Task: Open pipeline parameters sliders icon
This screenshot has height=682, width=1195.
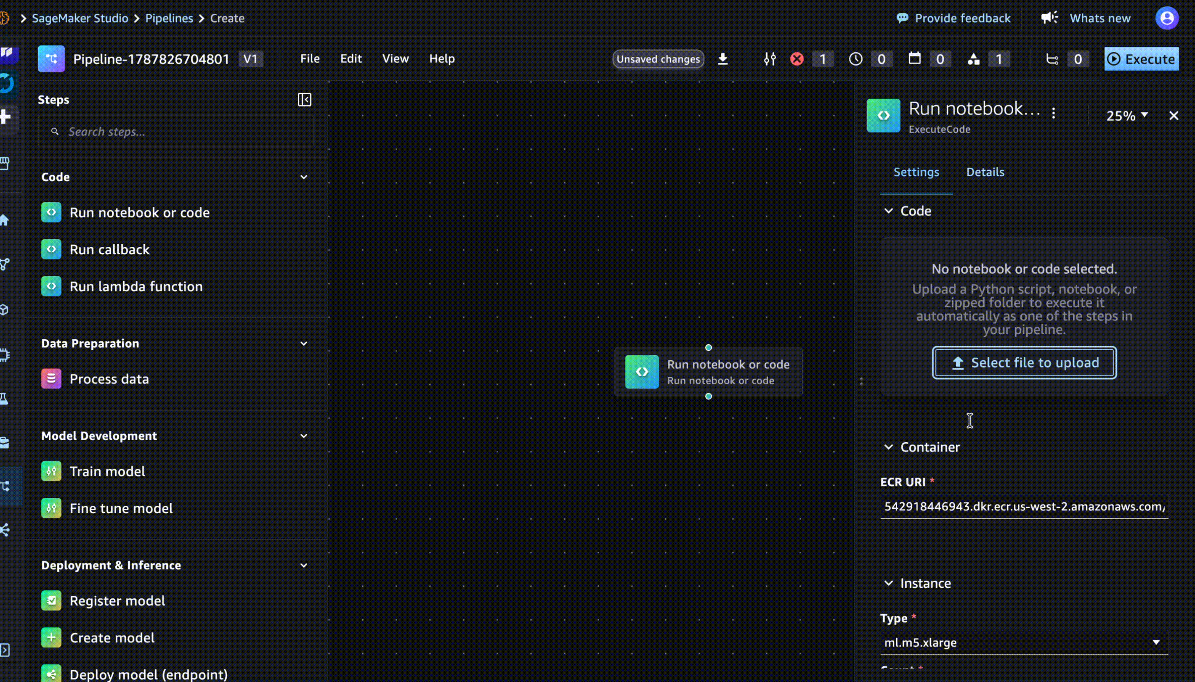Action: click(x=770, y=59)
